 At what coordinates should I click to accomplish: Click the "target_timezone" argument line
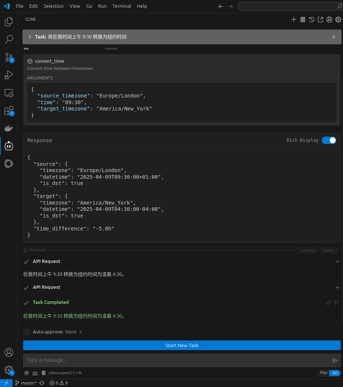click(x=94, y=109)
